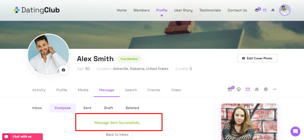Open Testimonials in the main menu

pyautogui.click(x=210, y=10)
